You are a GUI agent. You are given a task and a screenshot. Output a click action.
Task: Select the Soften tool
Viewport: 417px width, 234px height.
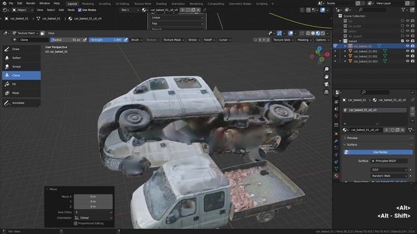(x=22, y=58)
